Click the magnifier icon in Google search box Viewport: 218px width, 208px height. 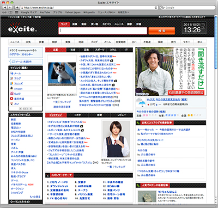(x=162, y=8)
